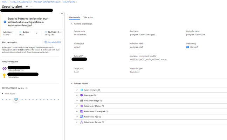
Task: Expand the Kubernetes Namespace (1) row
Action: point(77,111)
